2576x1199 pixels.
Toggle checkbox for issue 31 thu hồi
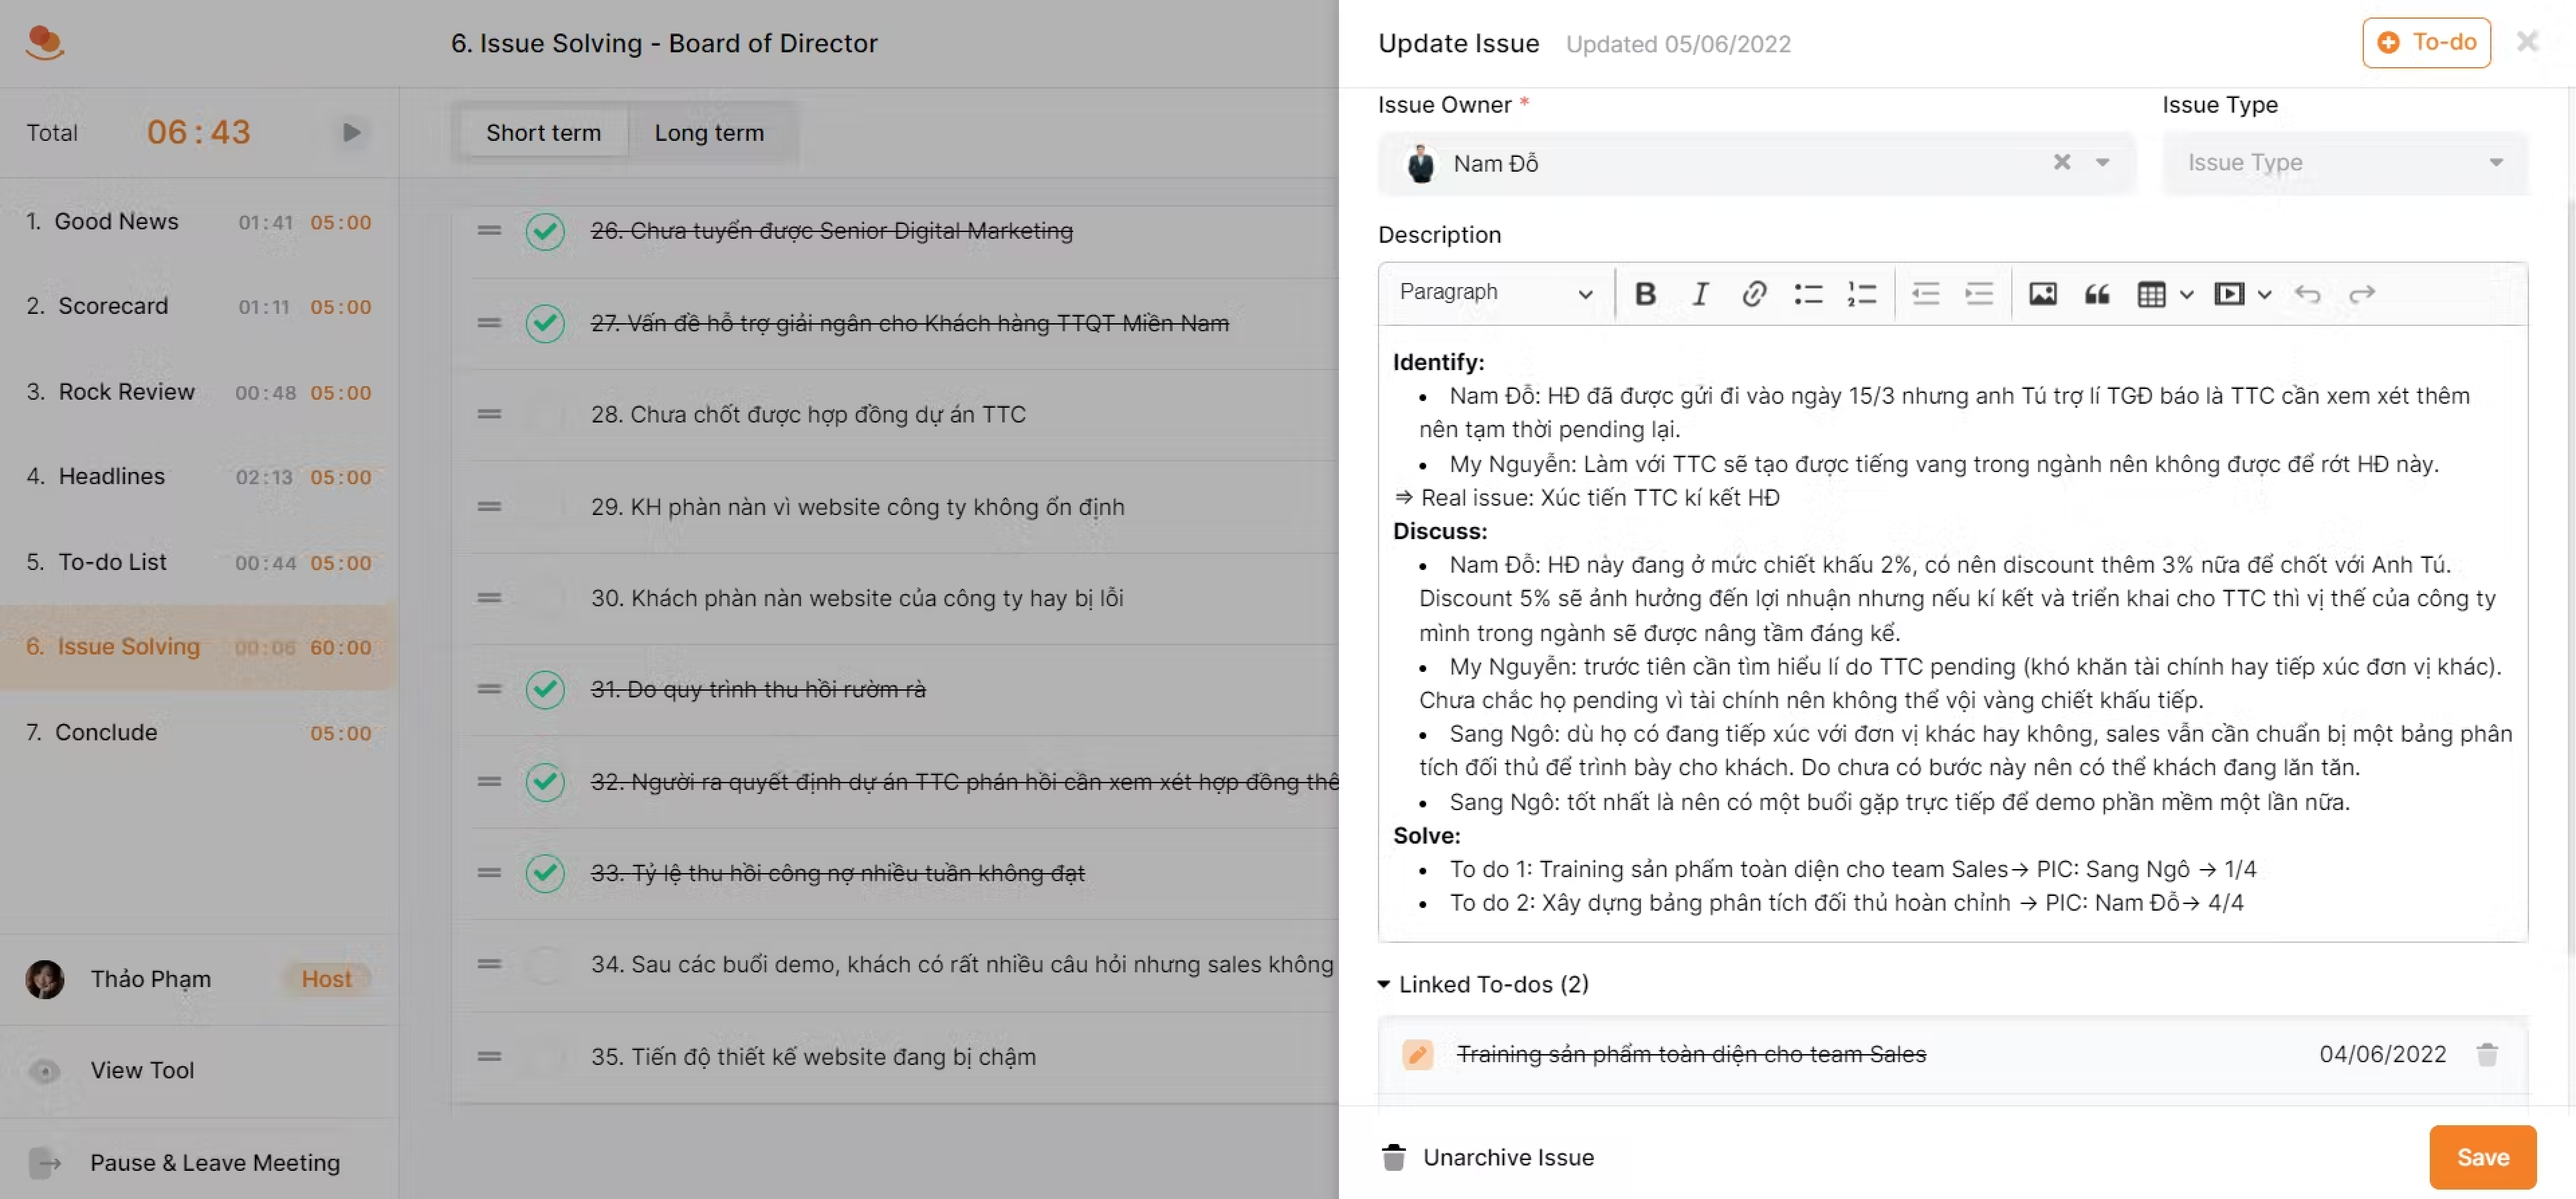click(x=545, y=689)
